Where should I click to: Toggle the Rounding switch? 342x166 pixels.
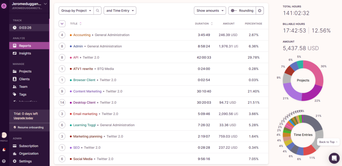pos(233,11)
